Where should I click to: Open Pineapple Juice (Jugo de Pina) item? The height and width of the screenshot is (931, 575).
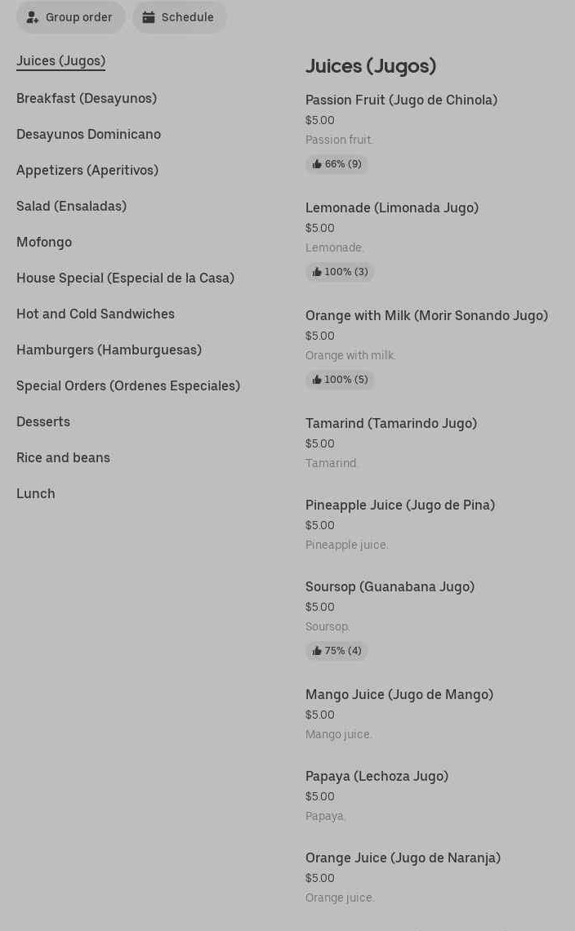tap(399, 506)
